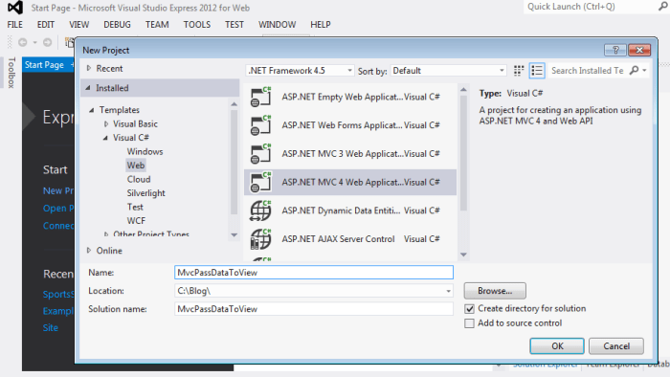This screenshot has height=377, width=670.
Task: Click the Browse... button
Action: click(495, 291)
